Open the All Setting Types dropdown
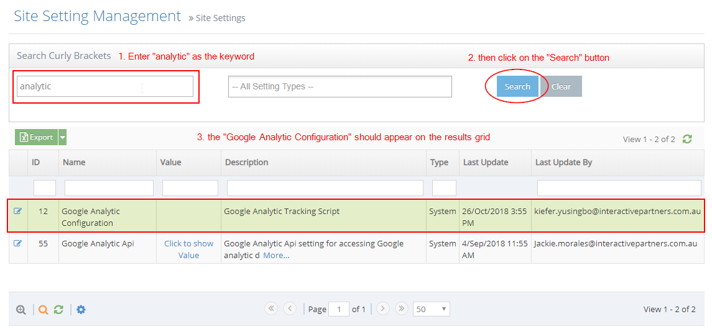 coord(340,86)
